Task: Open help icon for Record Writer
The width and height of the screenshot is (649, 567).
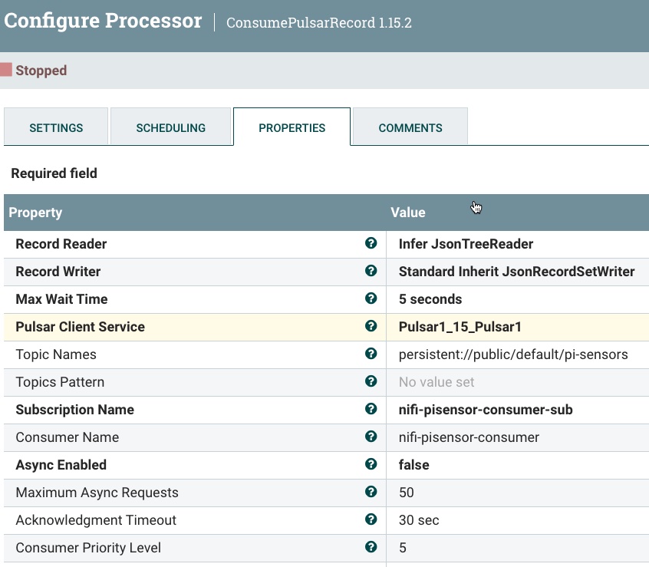Action: point(371,271)
